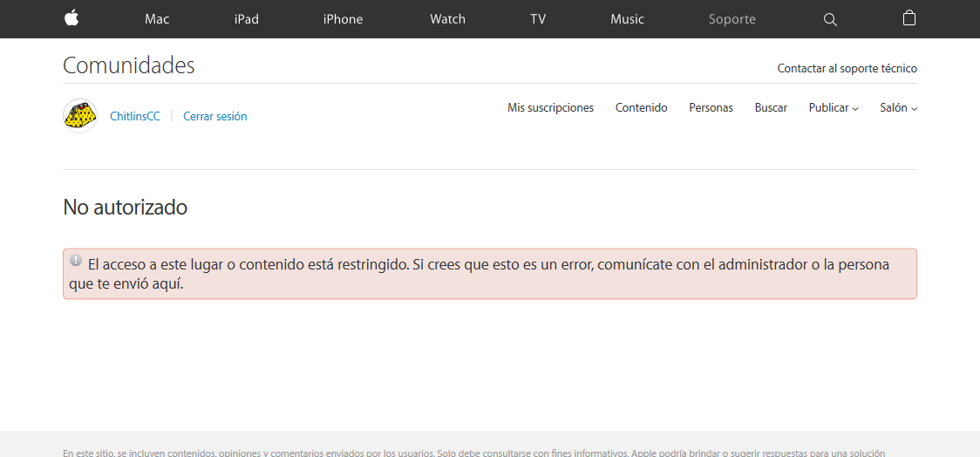Click the Comunidades heading link
This screenshot has height=457, width=980.
(129, 65)
